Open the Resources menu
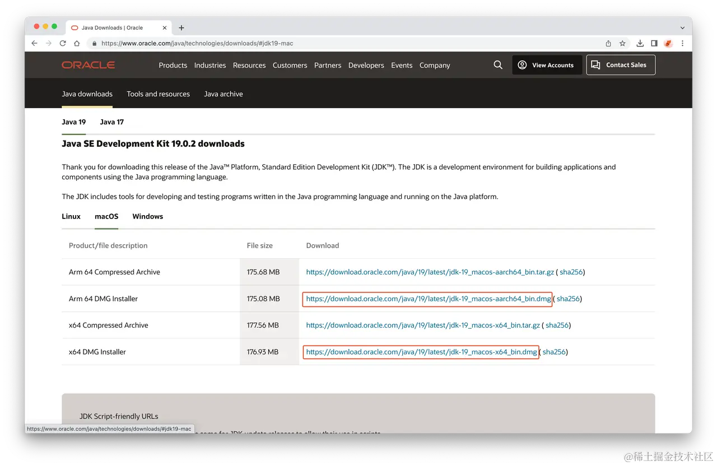This screenshot has width=717, height=466. [249, 66]
